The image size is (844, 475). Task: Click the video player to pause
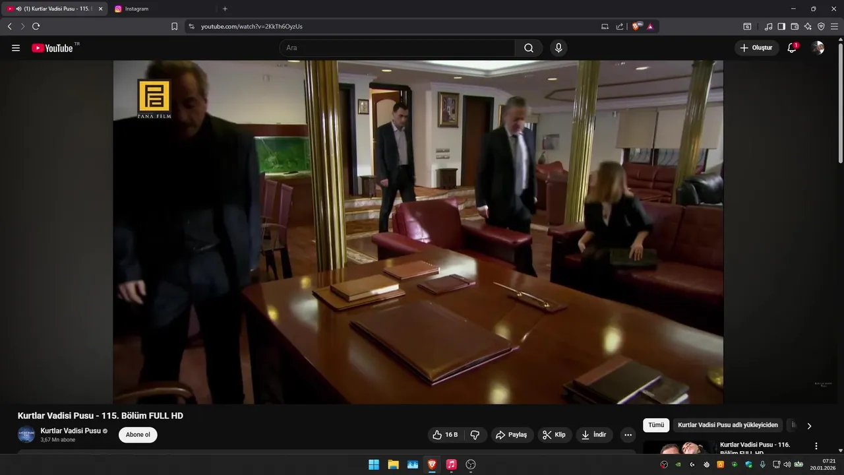click(x=418, y=232)
